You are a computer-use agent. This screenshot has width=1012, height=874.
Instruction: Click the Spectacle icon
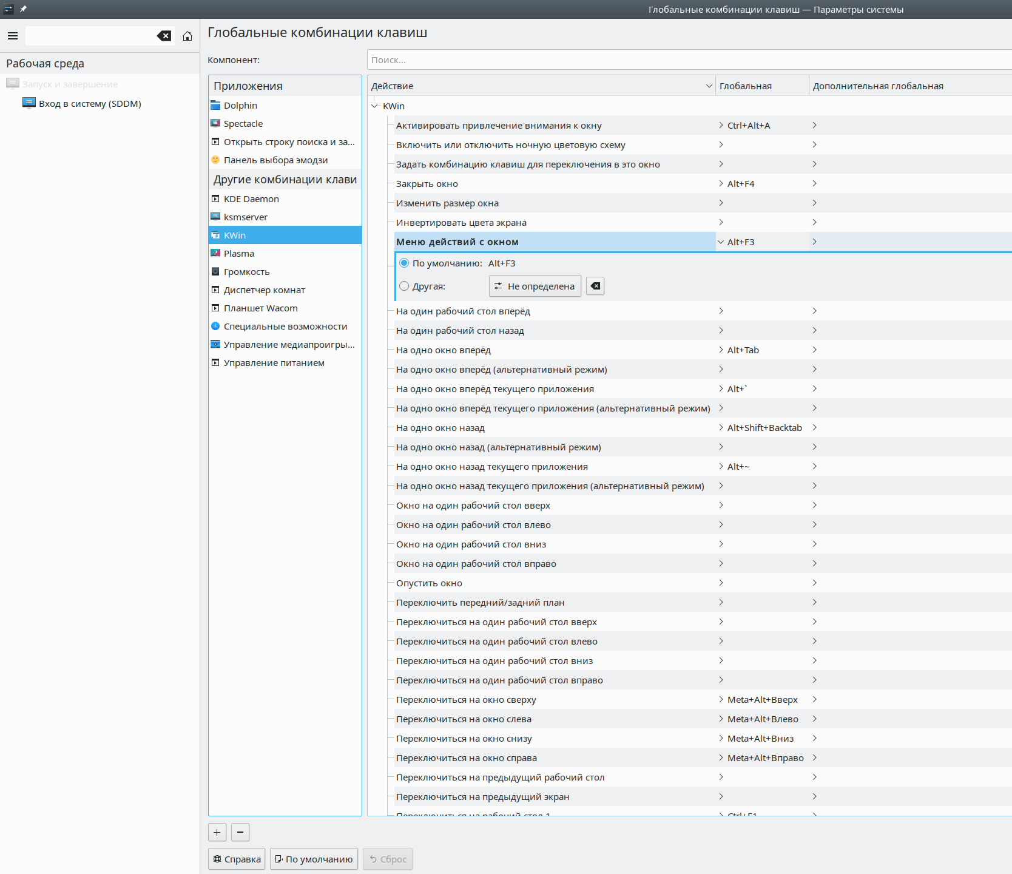(x=215, y=123)
